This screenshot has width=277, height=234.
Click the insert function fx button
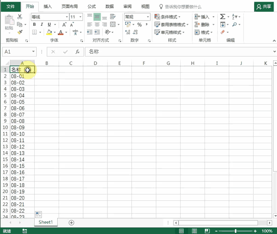point(77,52)
